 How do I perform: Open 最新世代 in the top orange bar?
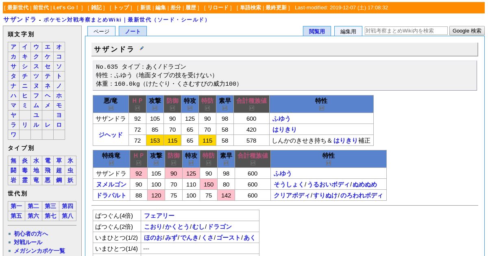[18, 8]
